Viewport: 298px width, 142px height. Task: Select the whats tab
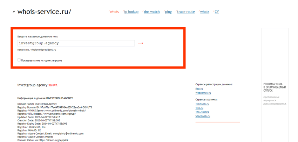pyautogui.click(x=204, y=12)
